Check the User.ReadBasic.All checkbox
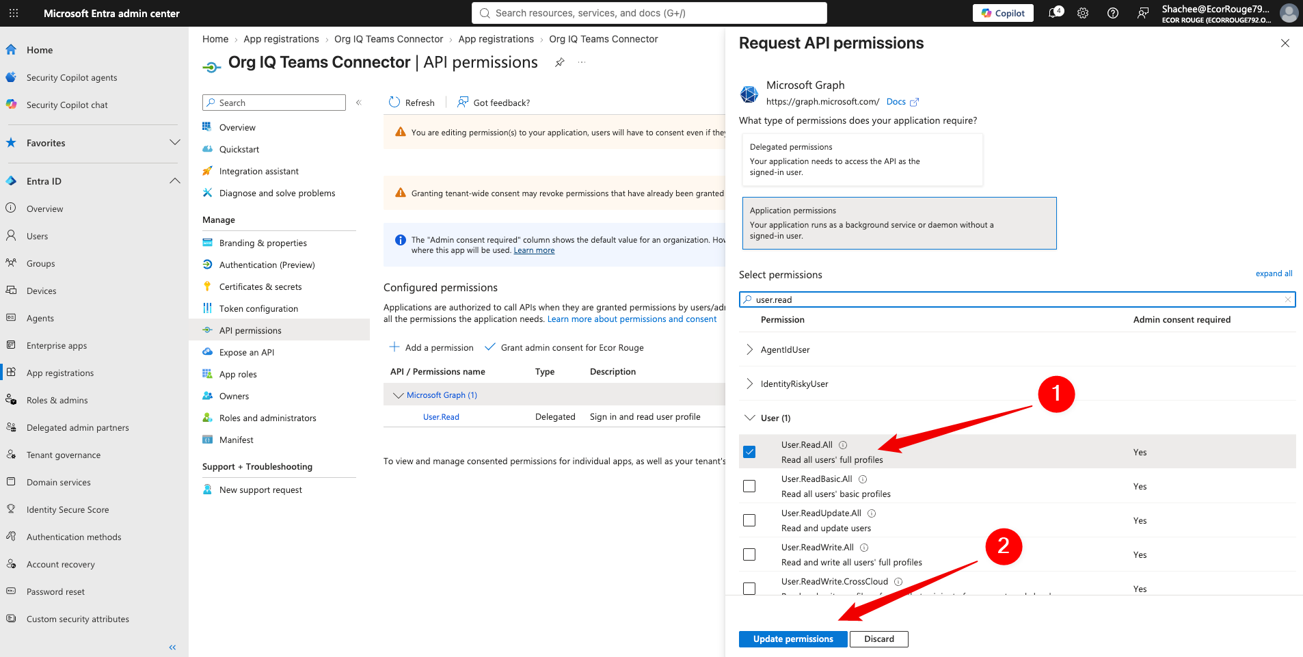 coord(749,486)
